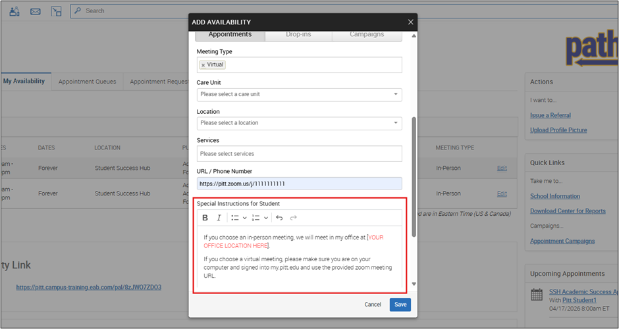Open the Location dropdown
The height and width of the screenshot is (329, 619).
pyautogui.click(x=299, y=124)
